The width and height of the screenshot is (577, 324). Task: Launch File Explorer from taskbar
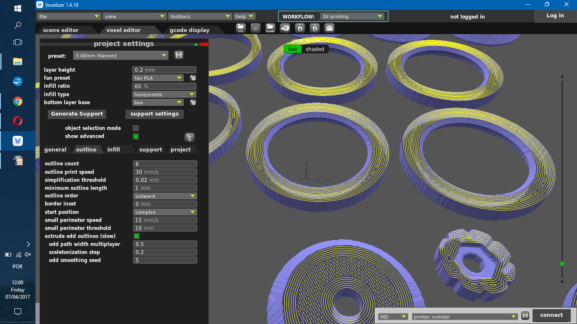click(x=18, y=62)
